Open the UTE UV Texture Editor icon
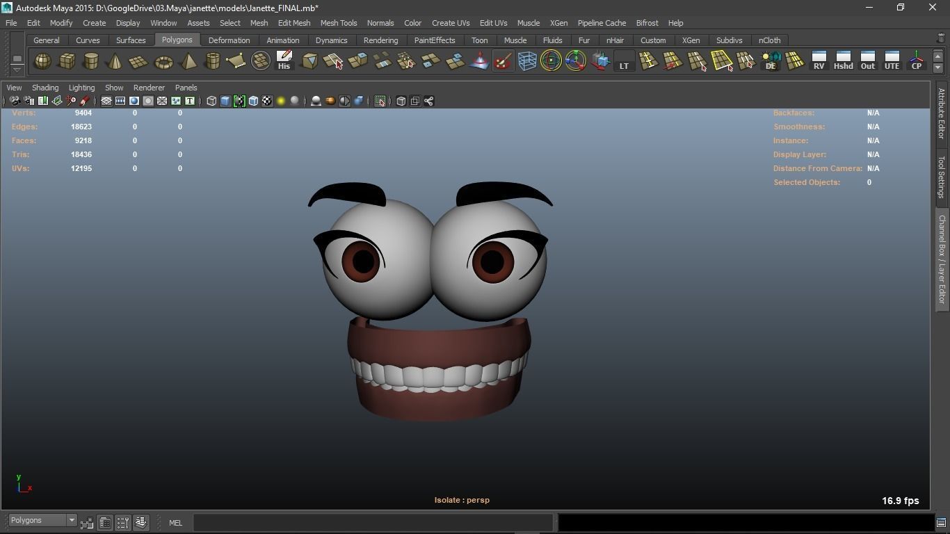 pos(892,61)
